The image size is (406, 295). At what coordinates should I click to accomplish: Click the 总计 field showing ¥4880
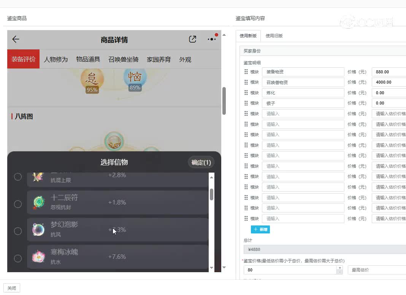pos(325,249)
